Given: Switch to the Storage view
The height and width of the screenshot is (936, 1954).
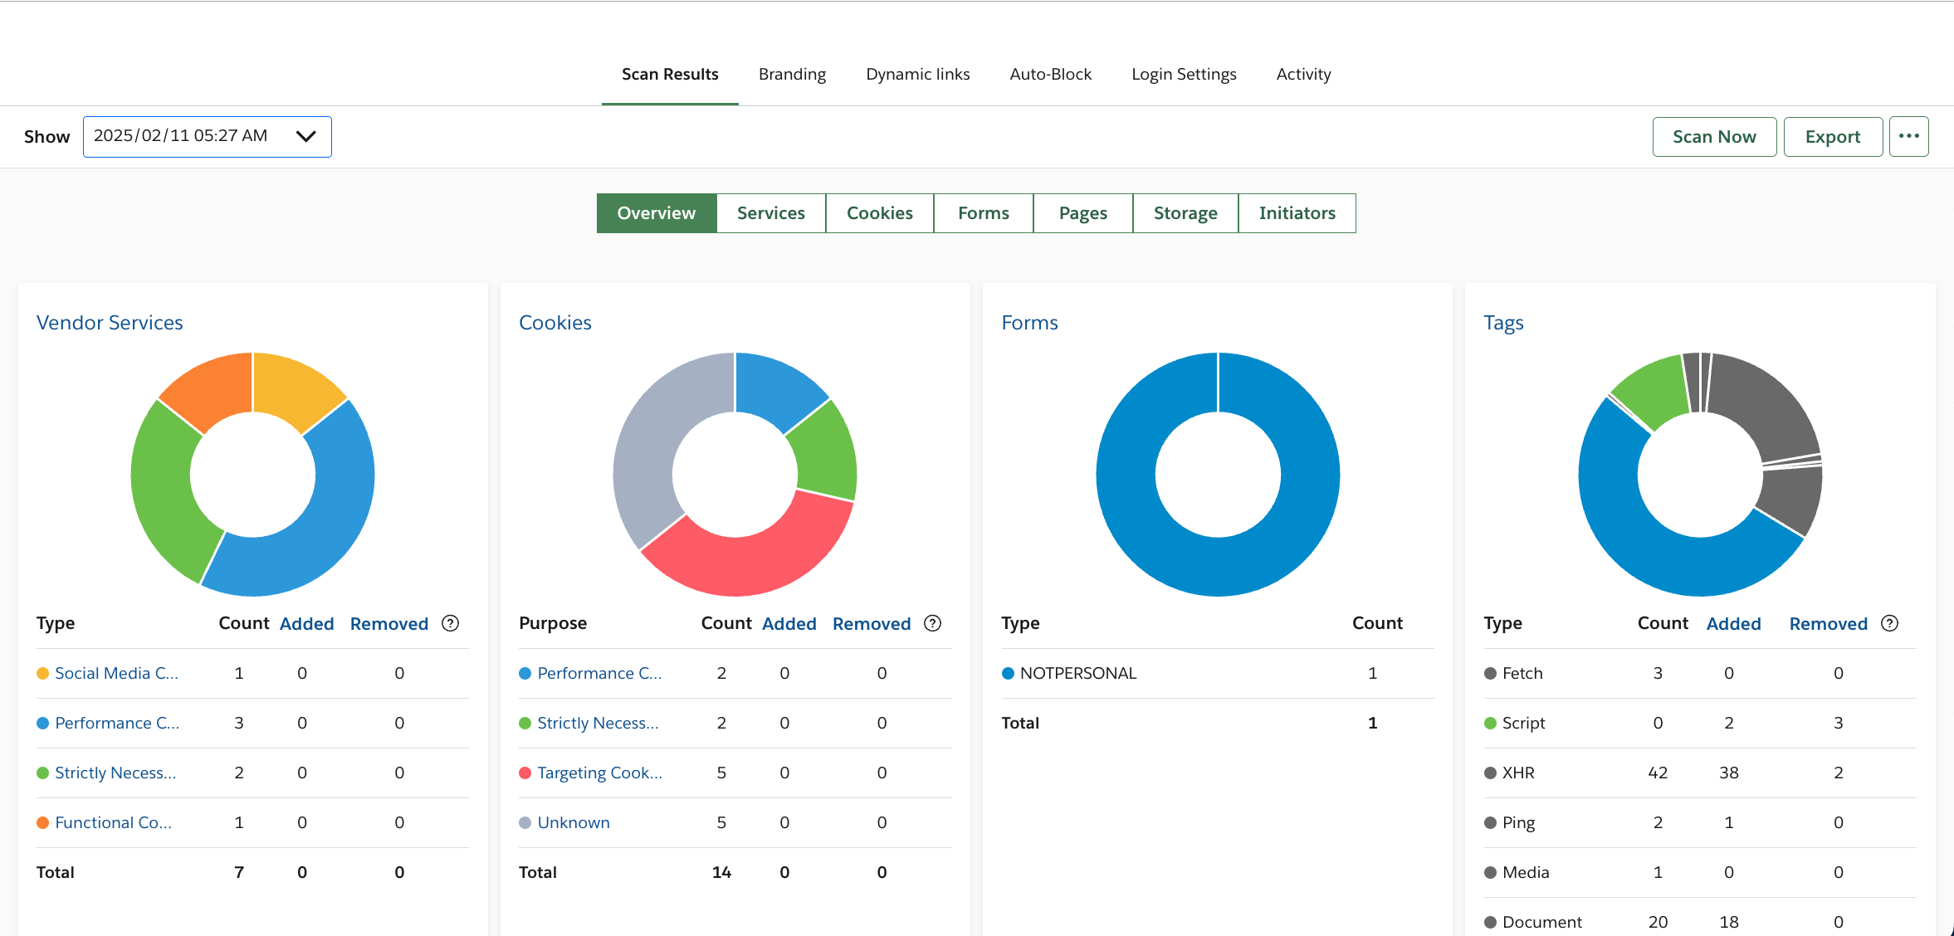Looking at the screenshot, I should pos(1185,213).
